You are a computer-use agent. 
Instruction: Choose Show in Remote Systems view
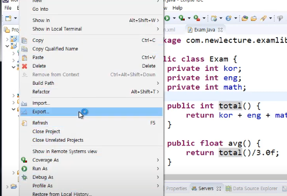(x=91, y=151)
